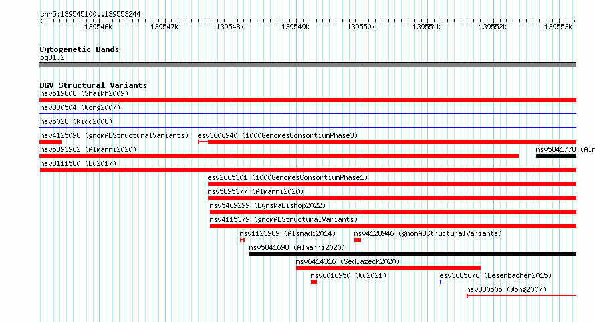Click nsv6414316 (Sedlazeck2020) label
This screenshot has height=322, width=595.
tap(348, 261)
